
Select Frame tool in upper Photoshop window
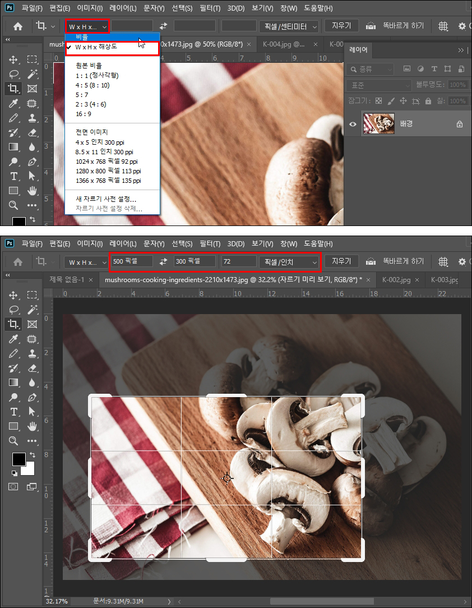[x=32, y=89]
